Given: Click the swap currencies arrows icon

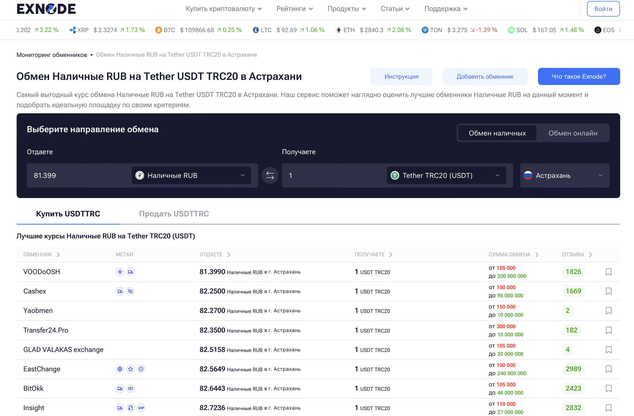Looking at the screenshot, I should coord(269,175).
